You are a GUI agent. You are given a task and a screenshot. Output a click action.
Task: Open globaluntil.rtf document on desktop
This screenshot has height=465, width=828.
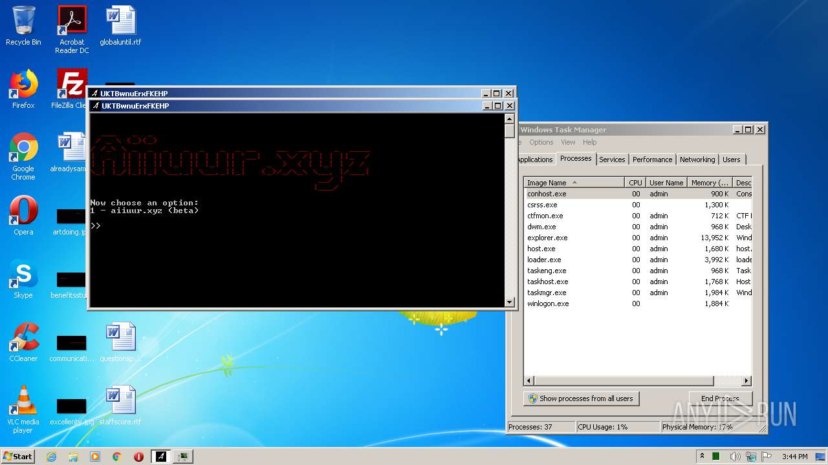coord(120,26)
